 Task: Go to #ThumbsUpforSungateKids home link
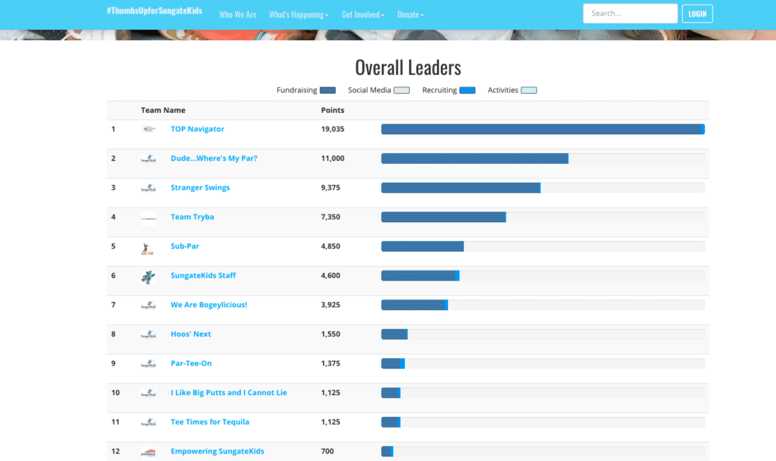click(x=155, y=11)
